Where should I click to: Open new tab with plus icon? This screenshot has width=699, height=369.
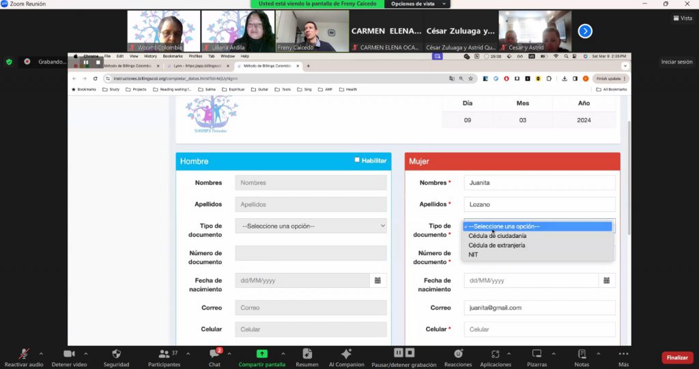(308, 66)
